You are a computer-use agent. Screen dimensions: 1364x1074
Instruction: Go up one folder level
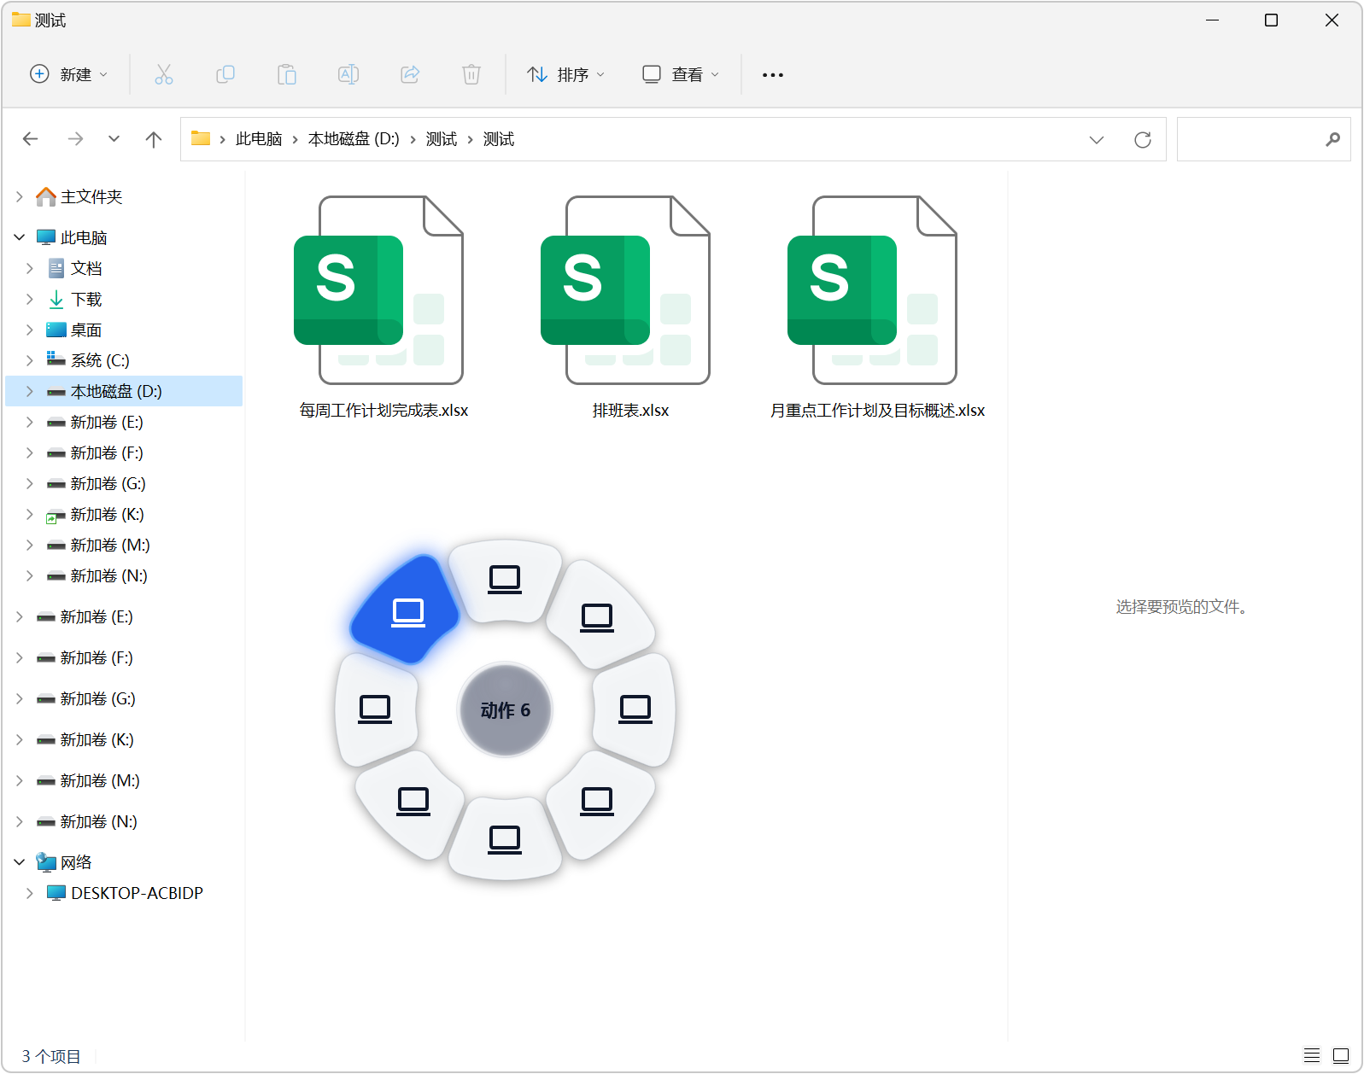154,139
